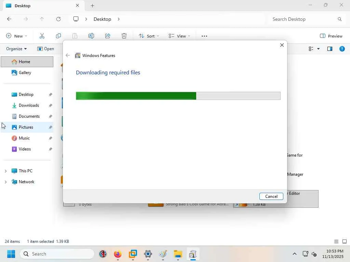Viewport: 350px width, 262px height.
Task: Refresh the Desktop folder
Action: click(58, 19)
